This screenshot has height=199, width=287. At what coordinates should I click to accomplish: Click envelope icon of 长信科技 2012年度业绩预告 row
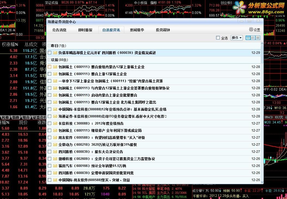[55, 123]
